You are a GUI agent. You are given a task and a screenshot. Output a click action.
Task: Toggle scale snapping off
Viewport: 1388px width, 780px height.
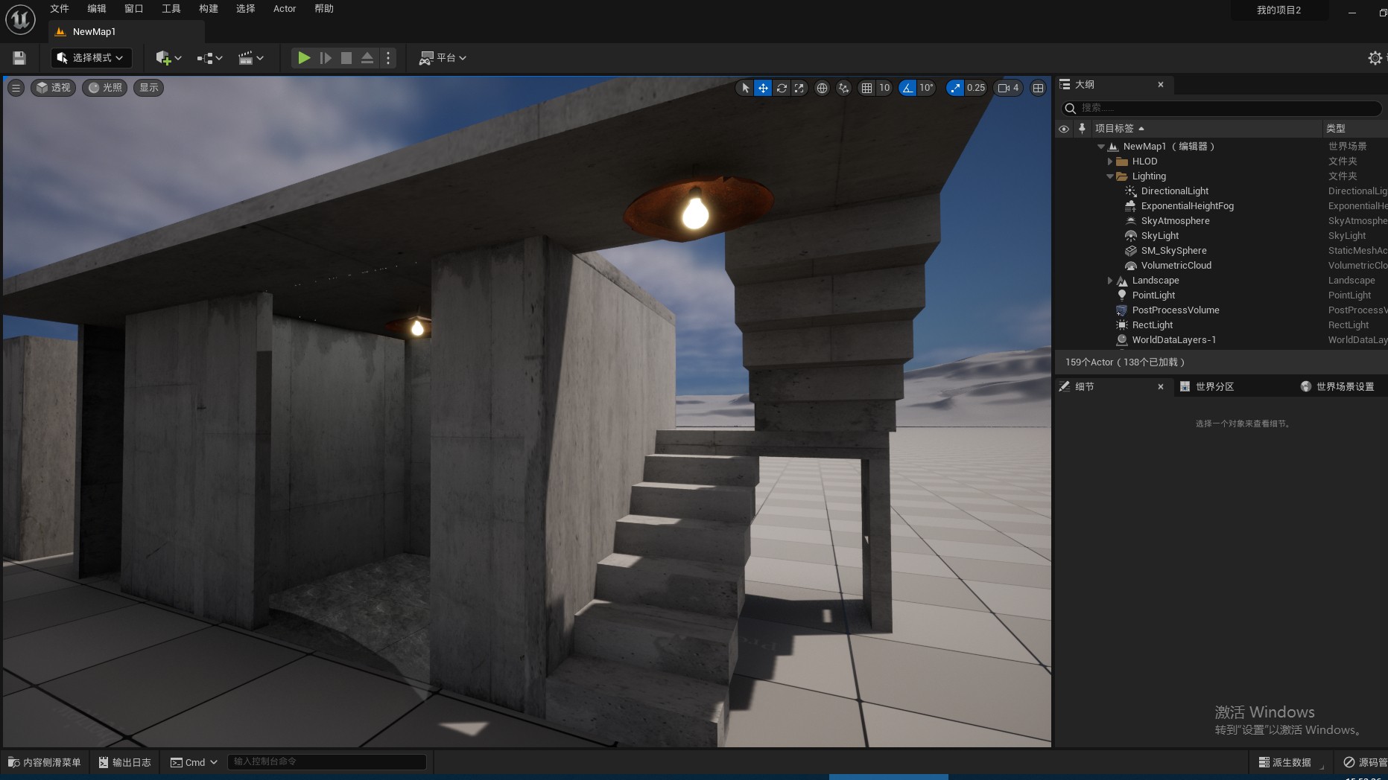coord(955,88)
